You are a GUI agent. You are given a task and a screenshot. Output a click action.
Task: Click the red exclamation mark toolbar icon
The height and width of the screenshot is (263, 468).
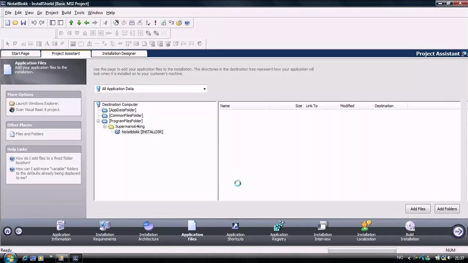tap(155, 23)
